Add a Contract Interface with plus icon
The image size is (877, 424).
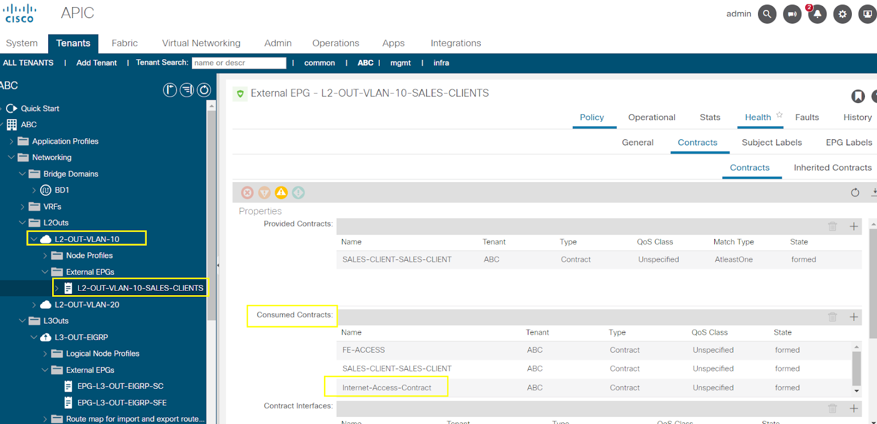pyautogui.click(x=853, y=409)
